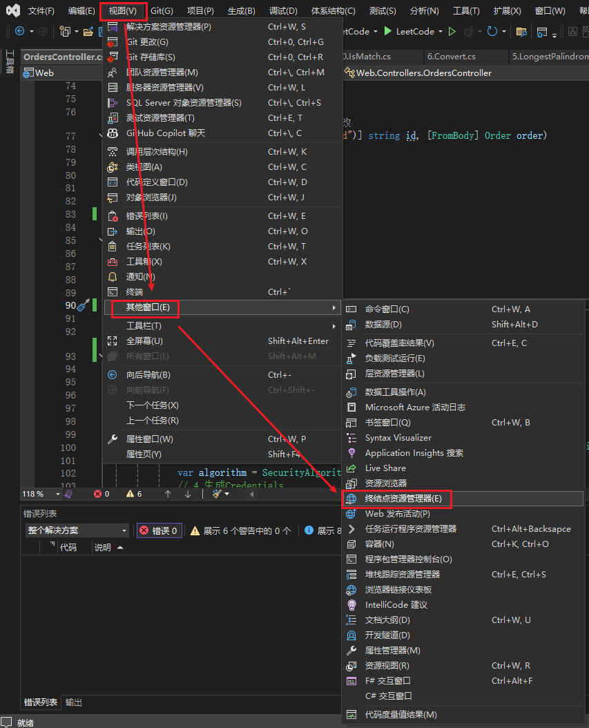Switch to the 错误列表 bottom tab

(41, 702)
